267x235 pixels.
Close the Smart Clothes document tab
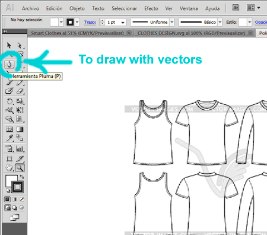click(x=129, y=33)
